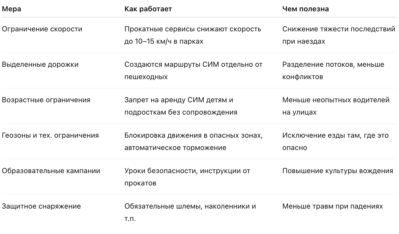Click the 'Блокировка движения в опасных зонах' text

pos(194,135)
